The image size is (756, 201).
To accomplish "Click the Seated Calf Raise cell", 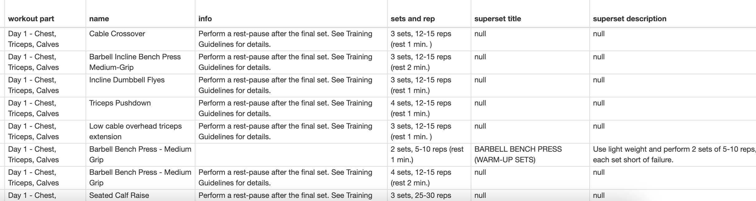I will tap(119, 195).
